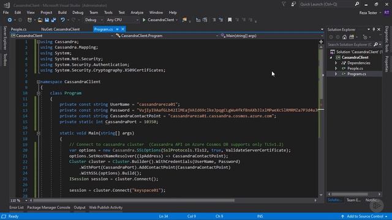This screenshot has height=220, width=392.
Task: Click Solution Explorer pending changes filter icon
Action: pyautogui.click(x=365, y=37)
